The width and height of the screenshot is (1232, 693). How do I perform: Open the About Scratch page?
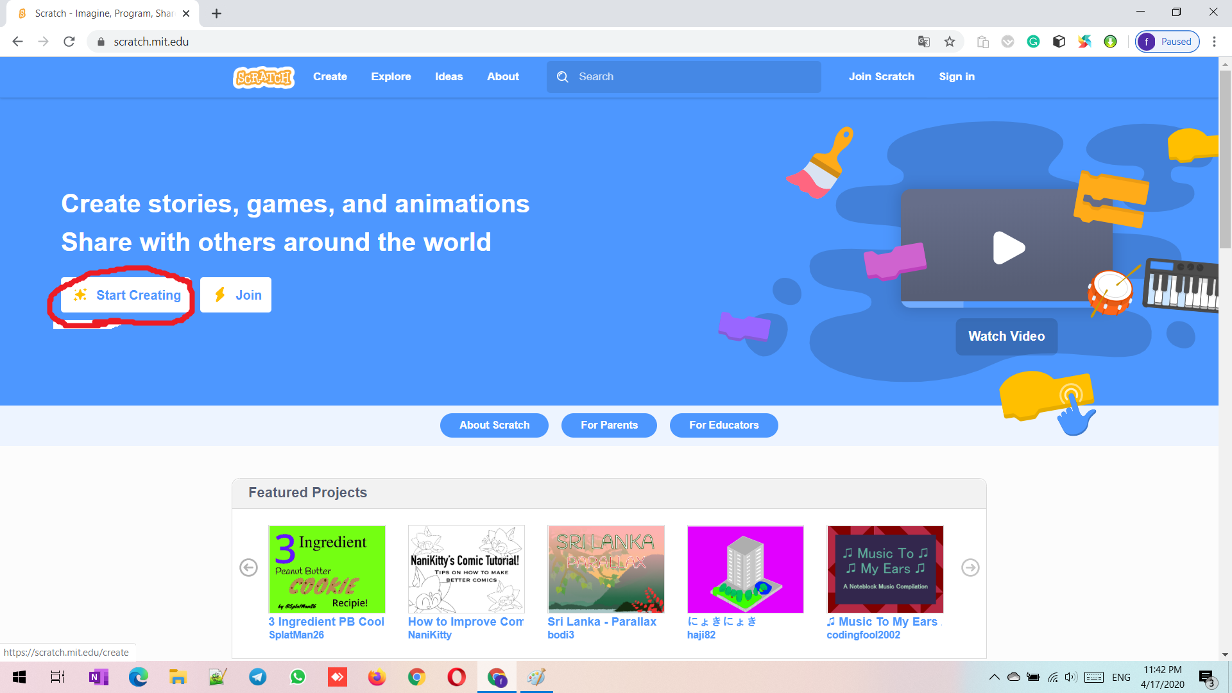494,425
